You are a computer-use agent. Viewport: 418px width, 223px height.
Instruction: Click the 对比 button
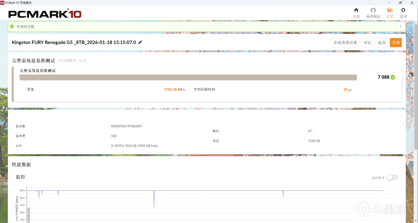tap(367, 43)
